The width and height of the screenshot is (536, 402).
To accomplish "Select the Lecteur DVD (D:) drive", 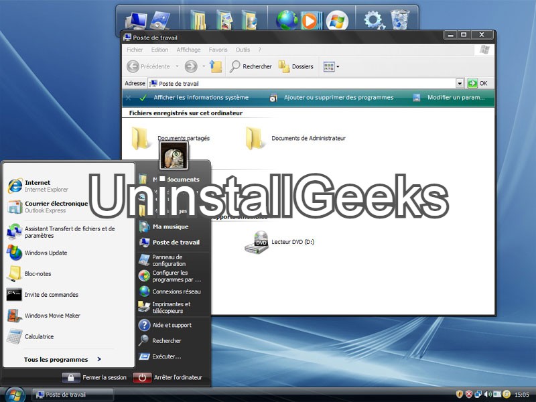I will pyautogui.click(x=279, y=242).
